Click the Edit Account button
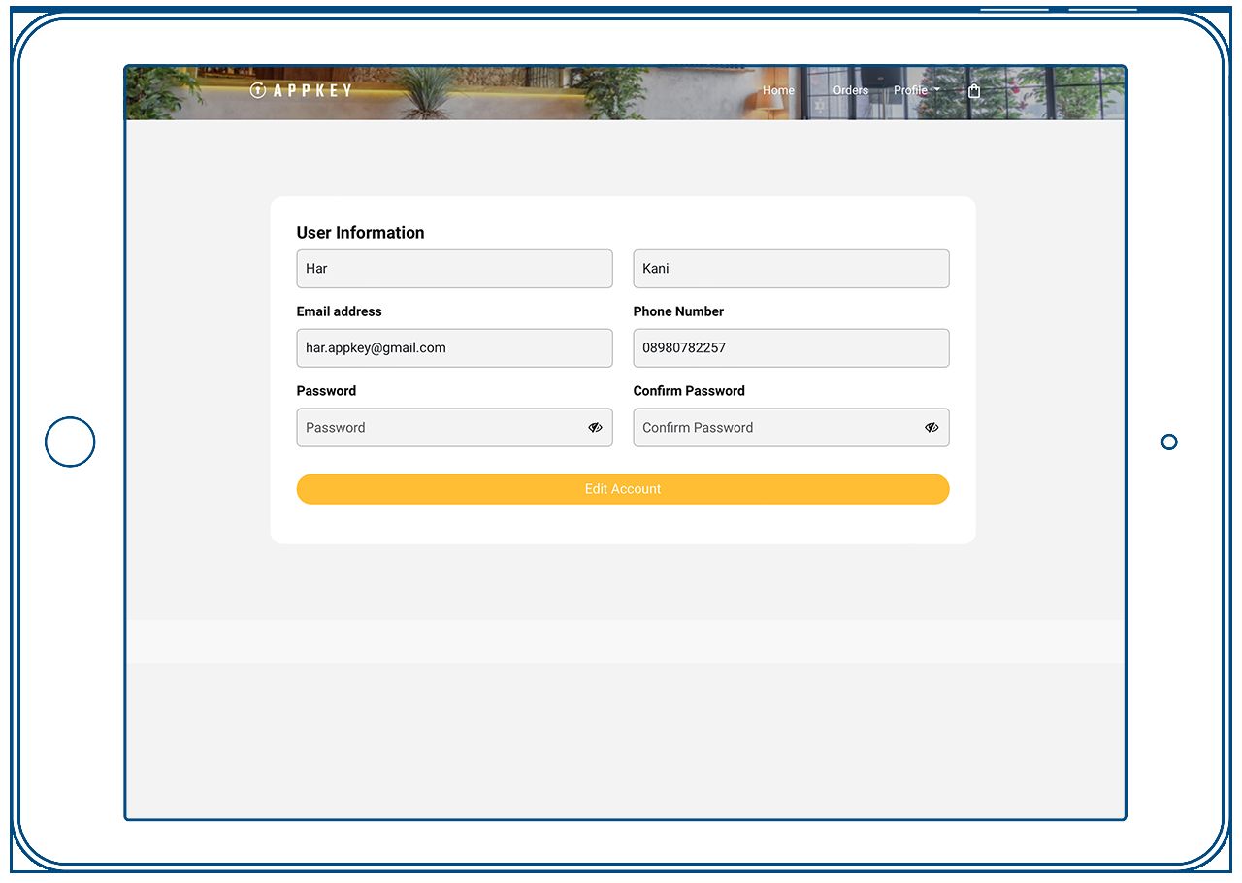Viewport: 1242px width, 883px height. 623,489
